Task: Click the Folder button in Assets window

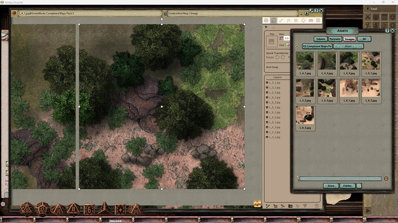Action: coord(347,186)
